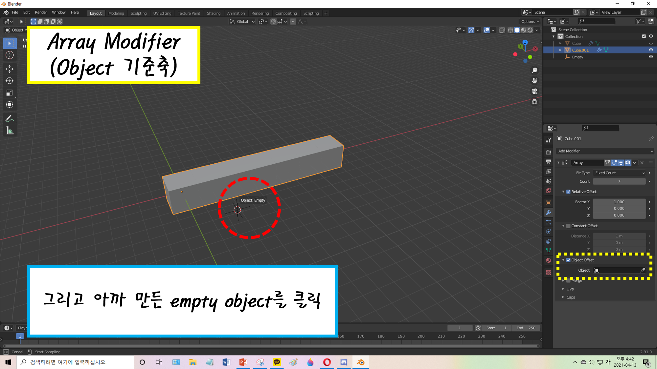Toggle camera view in viewport
Image resolution: width=657 pixels, height=369 pixels.
pyautogui.click(x=534, y=91)
